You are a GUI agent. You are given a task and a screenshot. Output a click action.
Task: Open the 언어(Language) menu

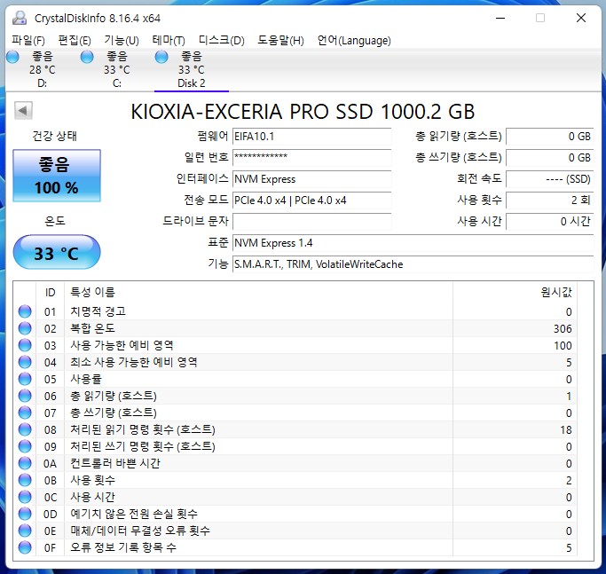(354, 40)
